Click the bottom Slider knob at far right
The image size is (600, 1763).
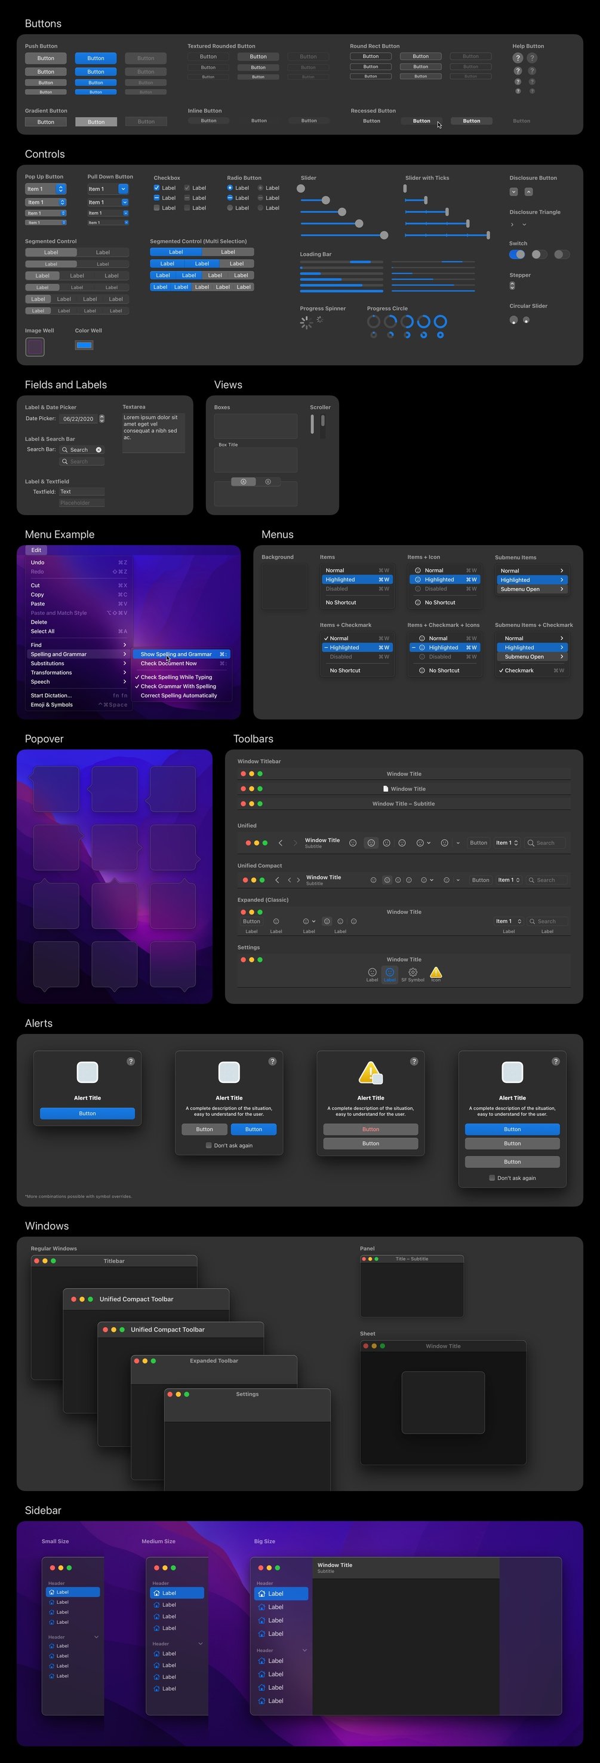pyautogui.click(x=384, y=235)
